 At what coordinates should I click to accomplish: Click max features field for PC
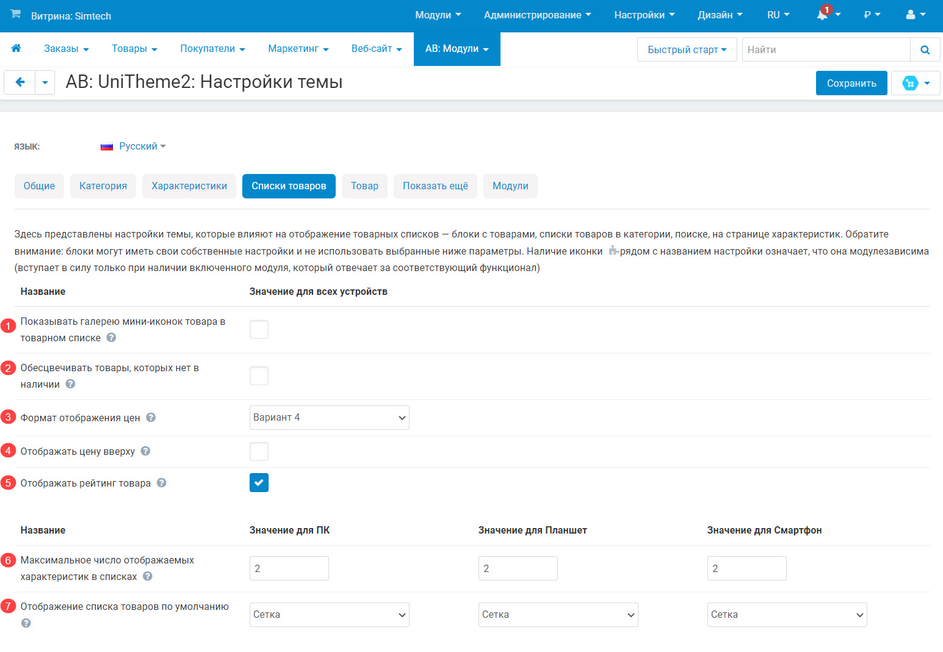coord(289,568)
